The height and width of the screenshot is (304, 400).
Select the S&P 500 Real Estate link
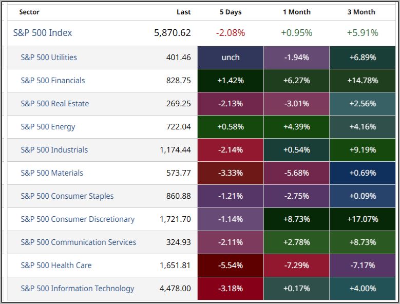click(x=55, y=104)
